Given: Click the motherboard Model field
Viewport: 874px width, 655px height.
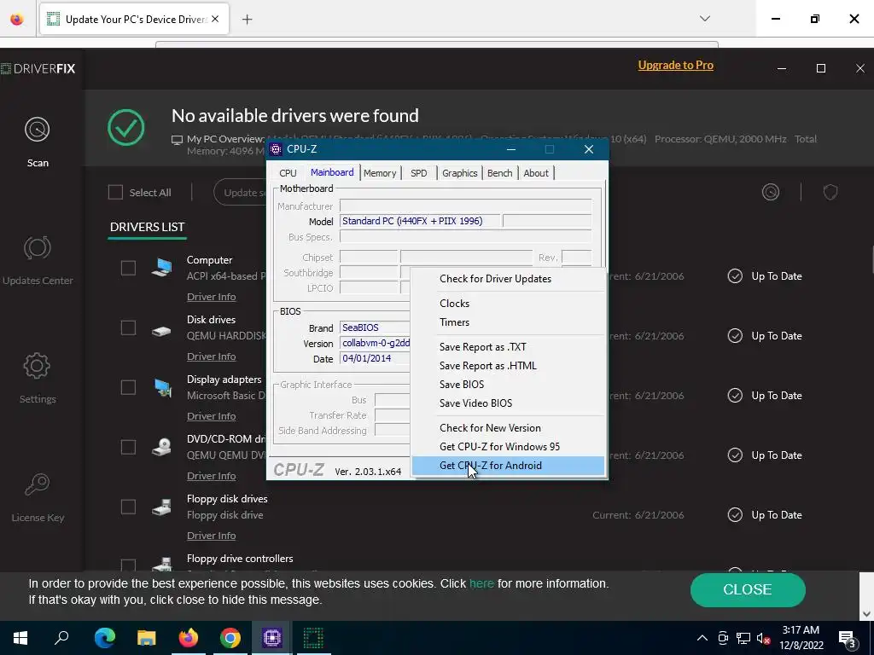Looking at the screenshot, I should click(x=420, y=221).
